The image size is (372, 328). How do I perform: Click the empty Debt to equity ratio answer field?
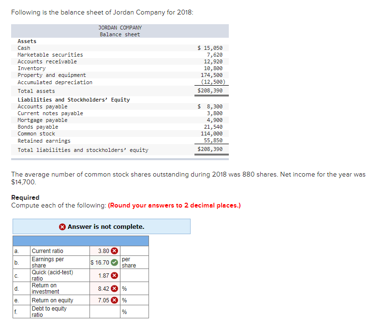tap(105, 312)
